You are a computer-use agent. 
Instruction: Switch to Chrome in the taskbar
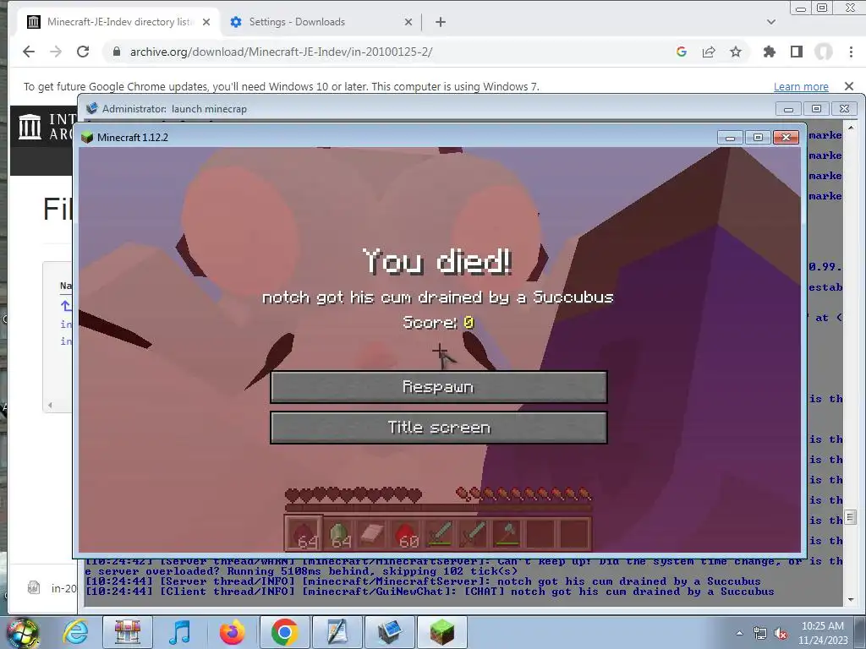coord(284,632)
